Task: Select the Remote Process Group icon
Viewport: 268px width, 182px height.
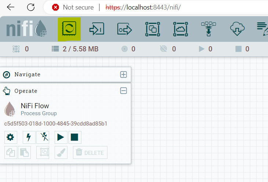Action: click(180, 29)
